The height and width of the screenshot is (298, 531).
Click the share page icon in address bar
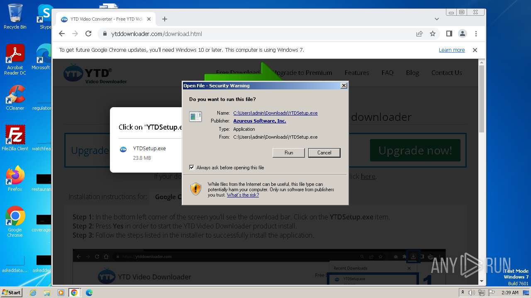[x=419, y=34]
